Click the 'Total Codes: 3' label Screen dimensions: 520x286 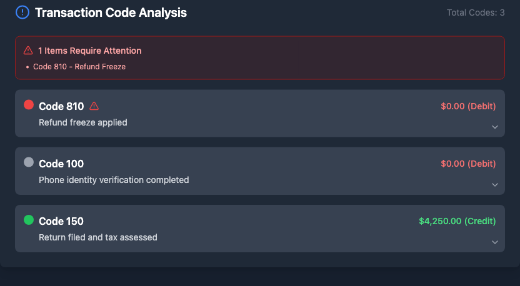tap(476, 12)
